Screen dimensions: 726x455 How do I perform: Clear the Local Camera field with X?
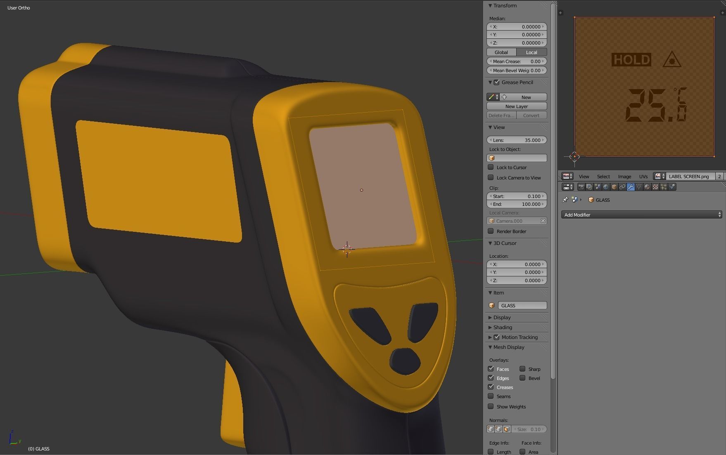point(543,221)
